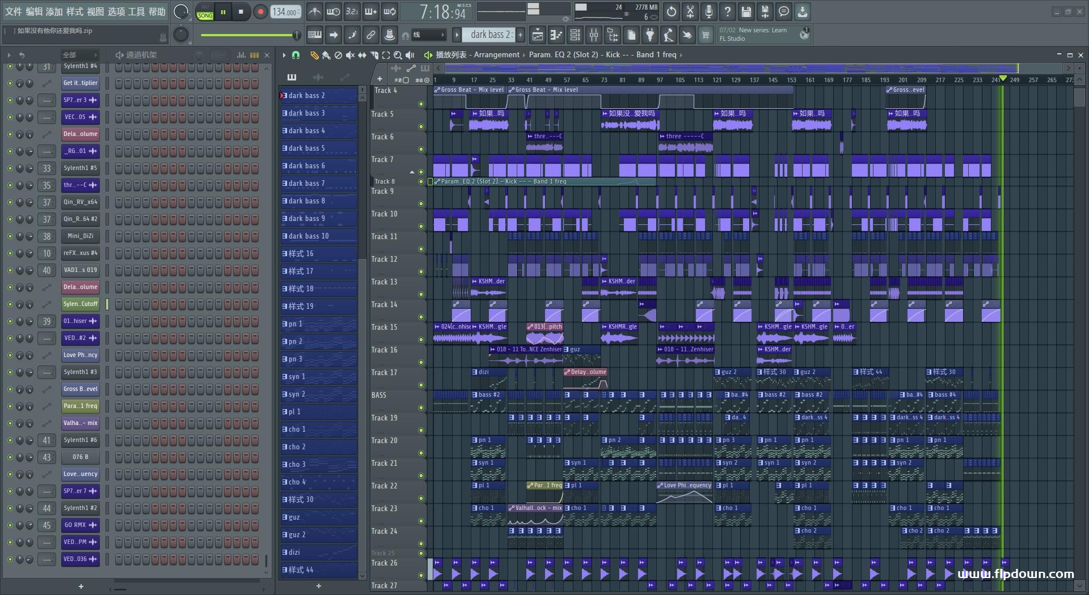Select the zoom tool in playlist toolbar
Image resolution: width=1089 pixels, height=595 pixels.
click(398, 55)
